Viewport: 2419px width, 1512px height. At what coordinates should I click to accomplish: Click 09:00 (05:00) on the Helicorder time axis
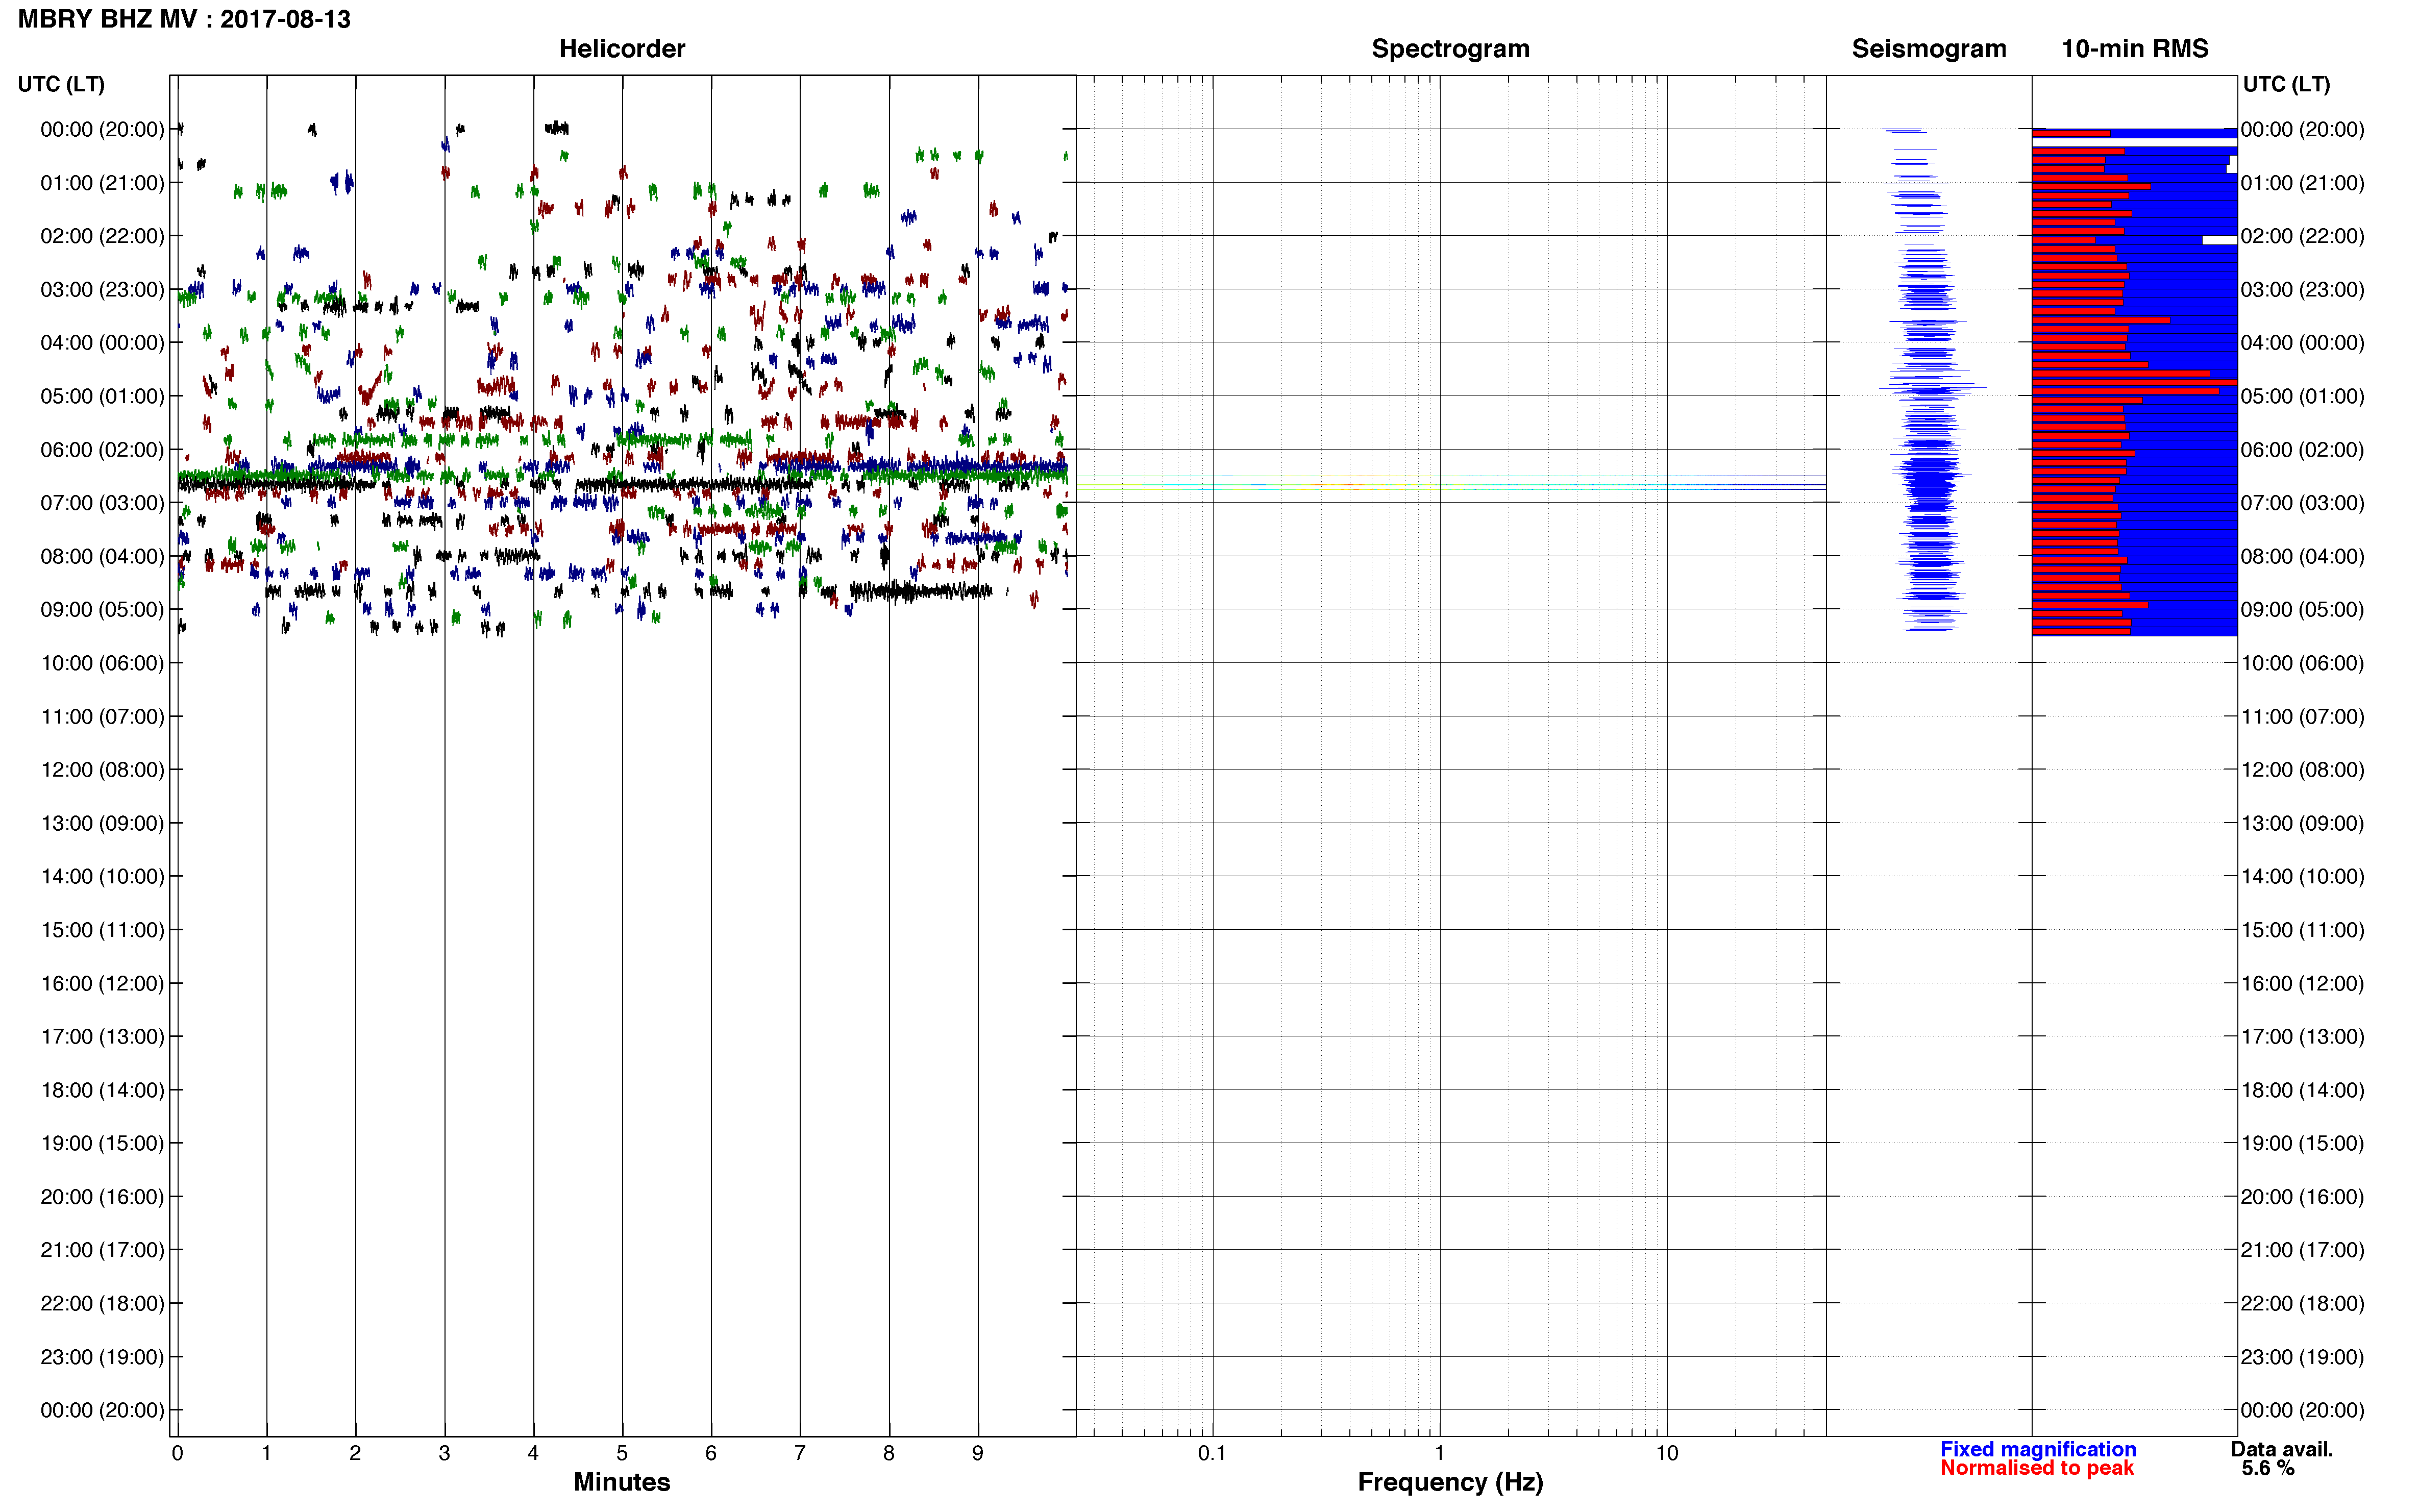[102, 609]
